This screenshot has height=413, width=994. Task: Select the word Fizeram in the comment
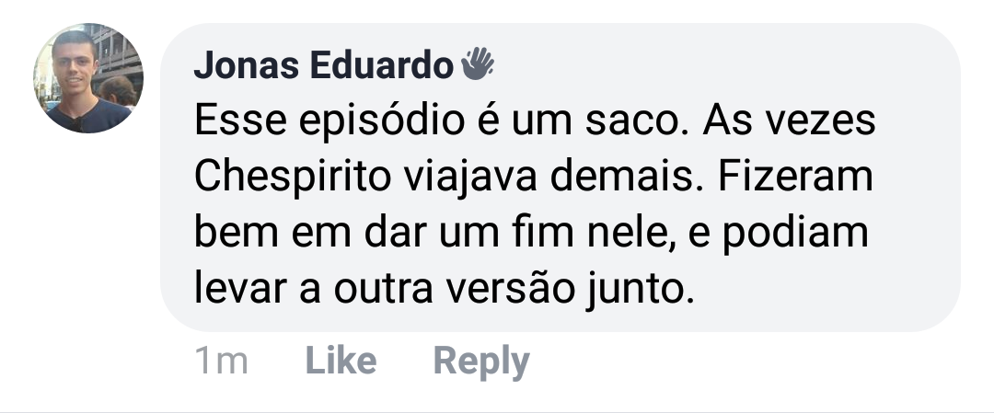pos(795,176)
